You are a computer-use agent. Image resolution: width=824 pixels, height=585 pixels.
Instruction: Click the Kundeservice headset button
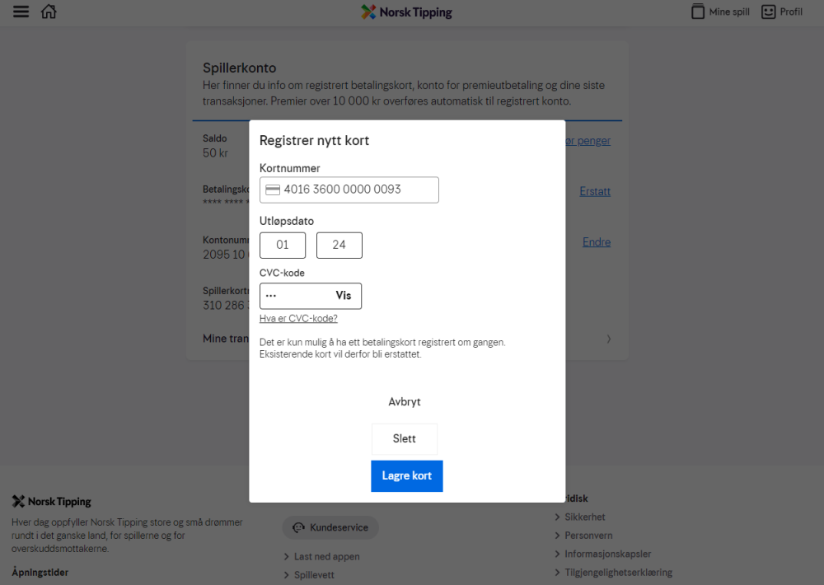330,527
